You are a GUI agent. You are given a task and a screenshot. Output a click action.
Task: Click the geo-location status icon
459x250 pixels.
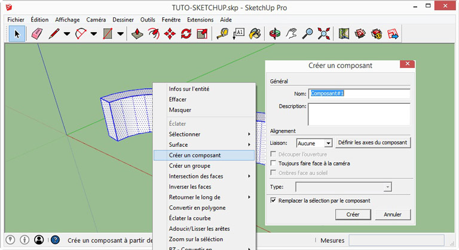[x=10, y=240]
